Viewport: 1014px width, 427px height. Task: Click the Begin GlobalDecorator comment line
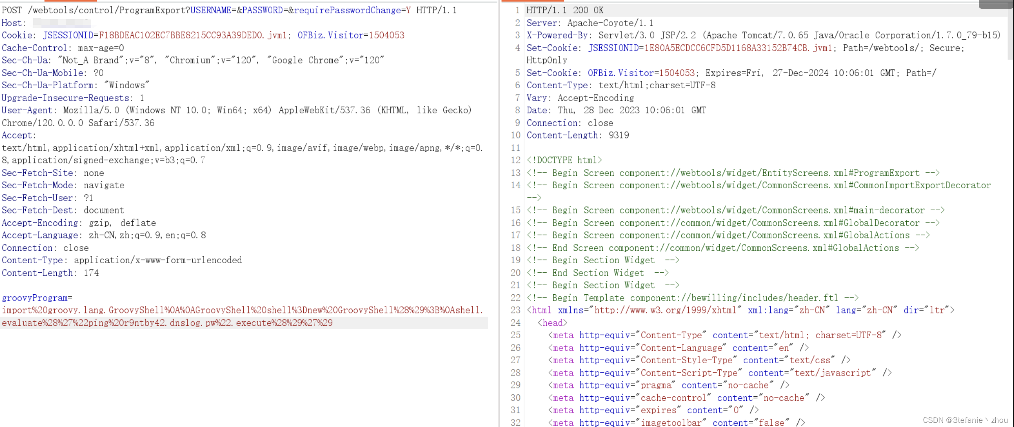(x=733, y=223)
